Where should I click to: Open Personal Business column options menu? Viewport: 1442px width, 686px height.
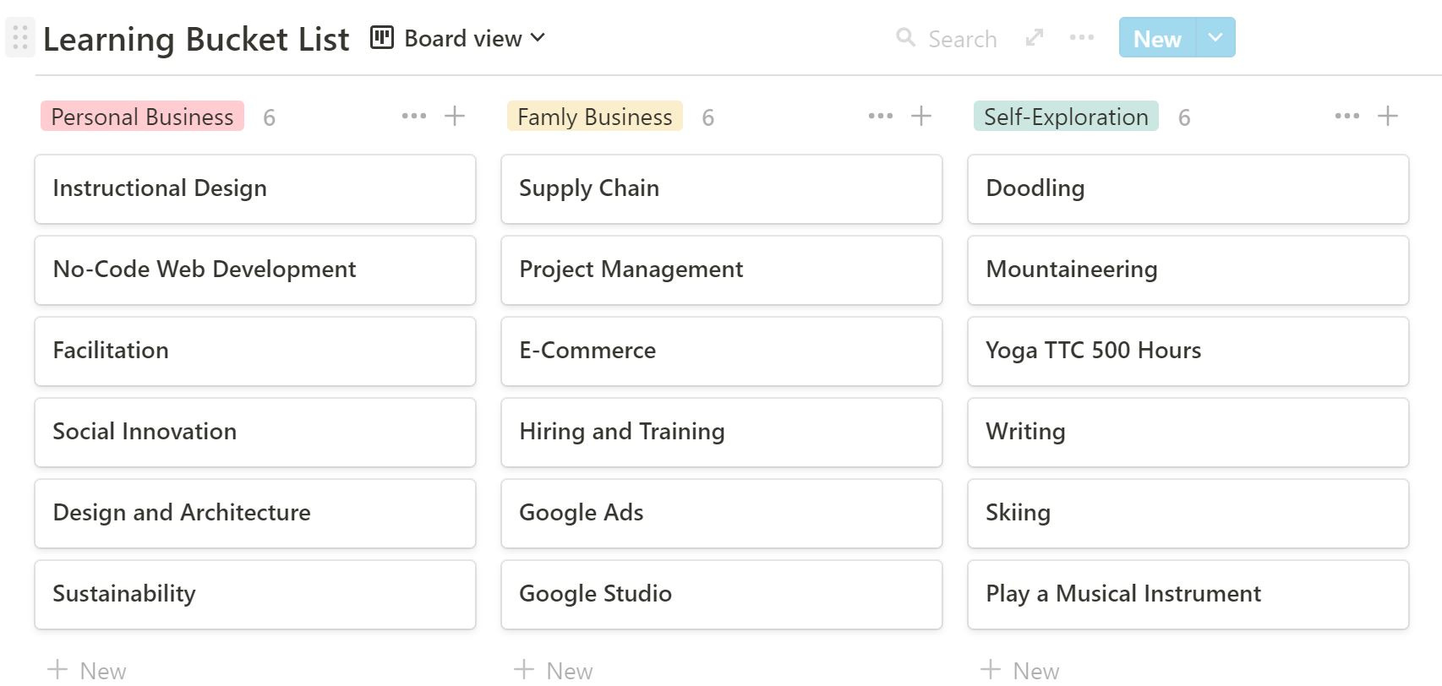[x=413, y=117]
